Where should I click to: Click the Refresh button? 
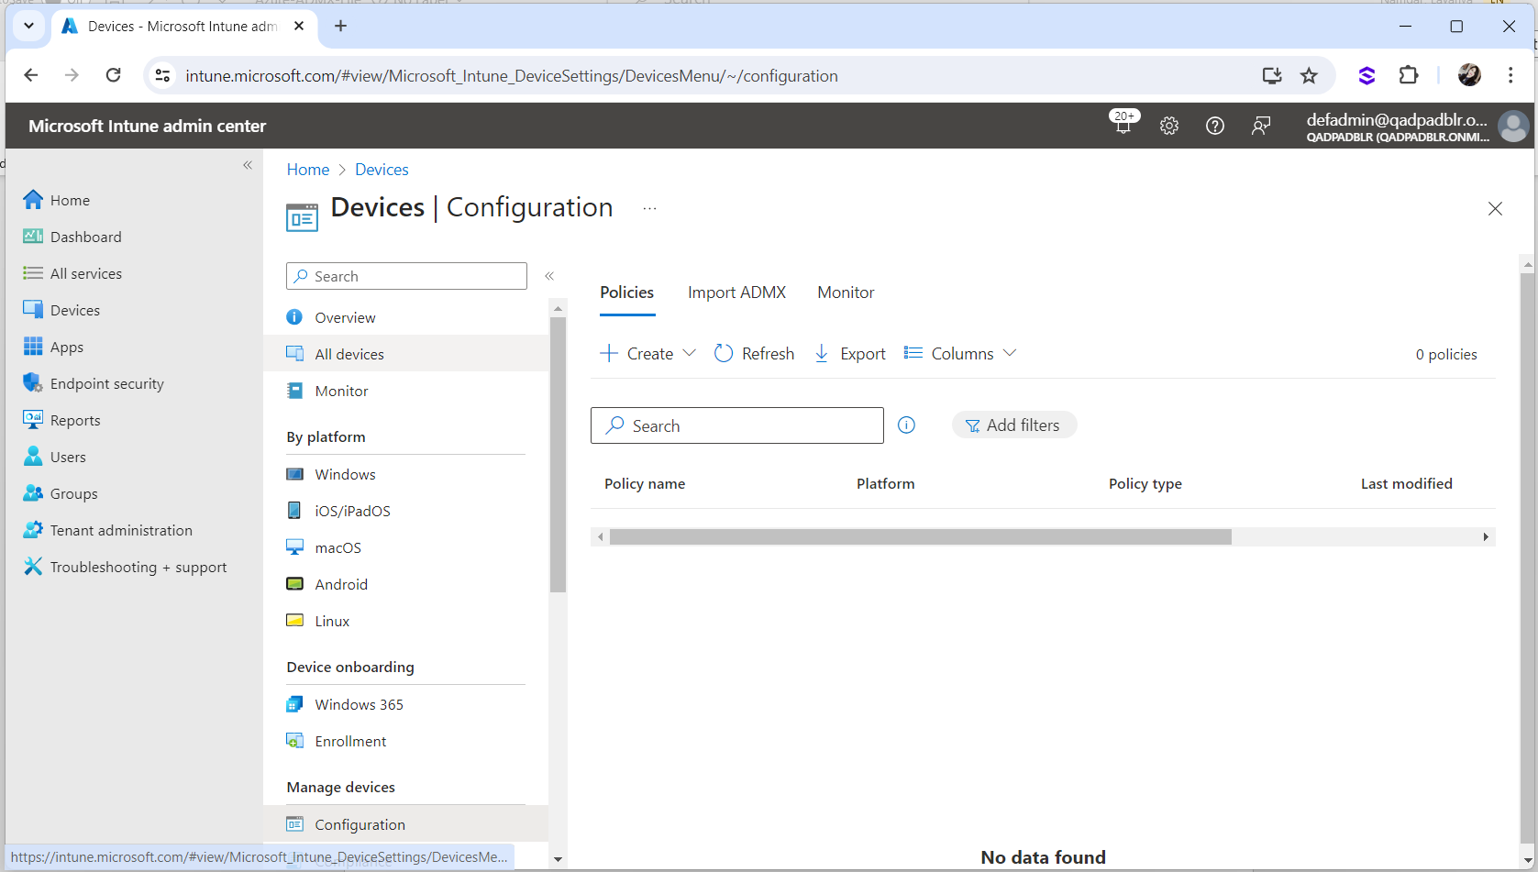754,354
